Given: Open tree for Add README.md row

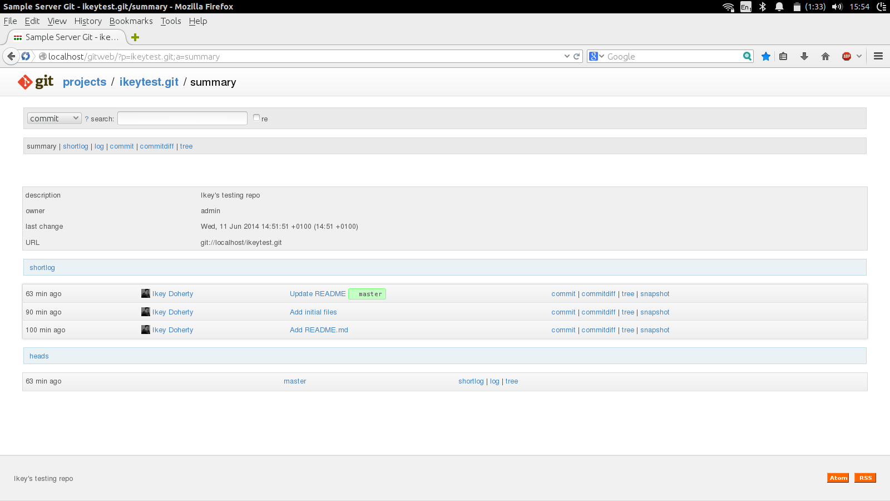Looking at the screenshot, I should tap(628, 330).
